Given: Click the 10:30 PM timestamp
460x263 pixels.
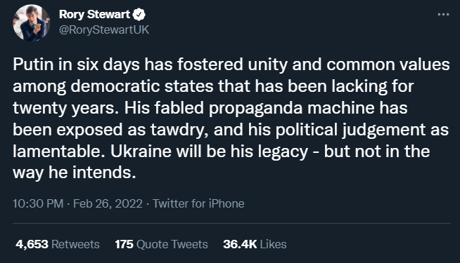Looking at the screenshot, I should coord(38,203).
